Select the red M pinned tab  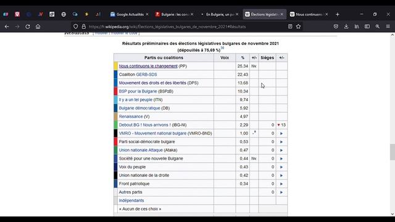pos(40,14)
